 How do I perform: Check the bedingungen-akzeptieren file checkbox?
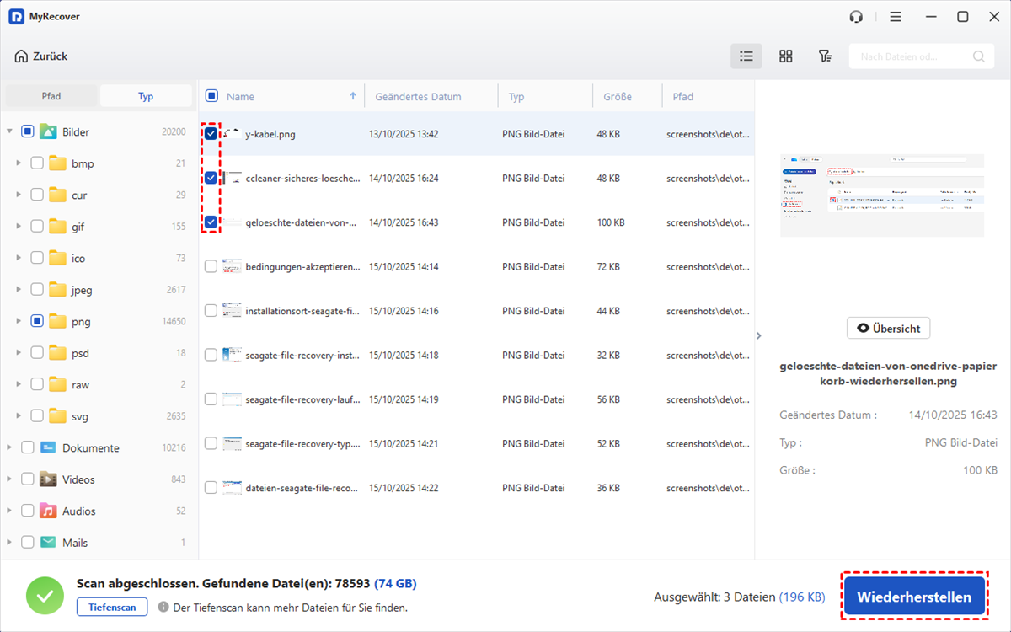[x=211, y=266]
